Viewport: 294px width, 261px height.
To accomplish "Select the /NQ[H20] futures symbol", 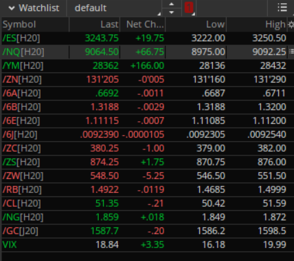I will (x=23, y=52).
